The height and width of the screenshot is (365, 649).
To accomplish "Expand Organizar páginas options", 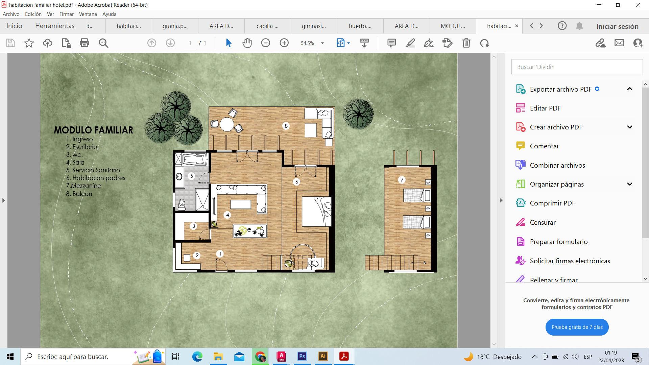I will [x=629, y=184].
